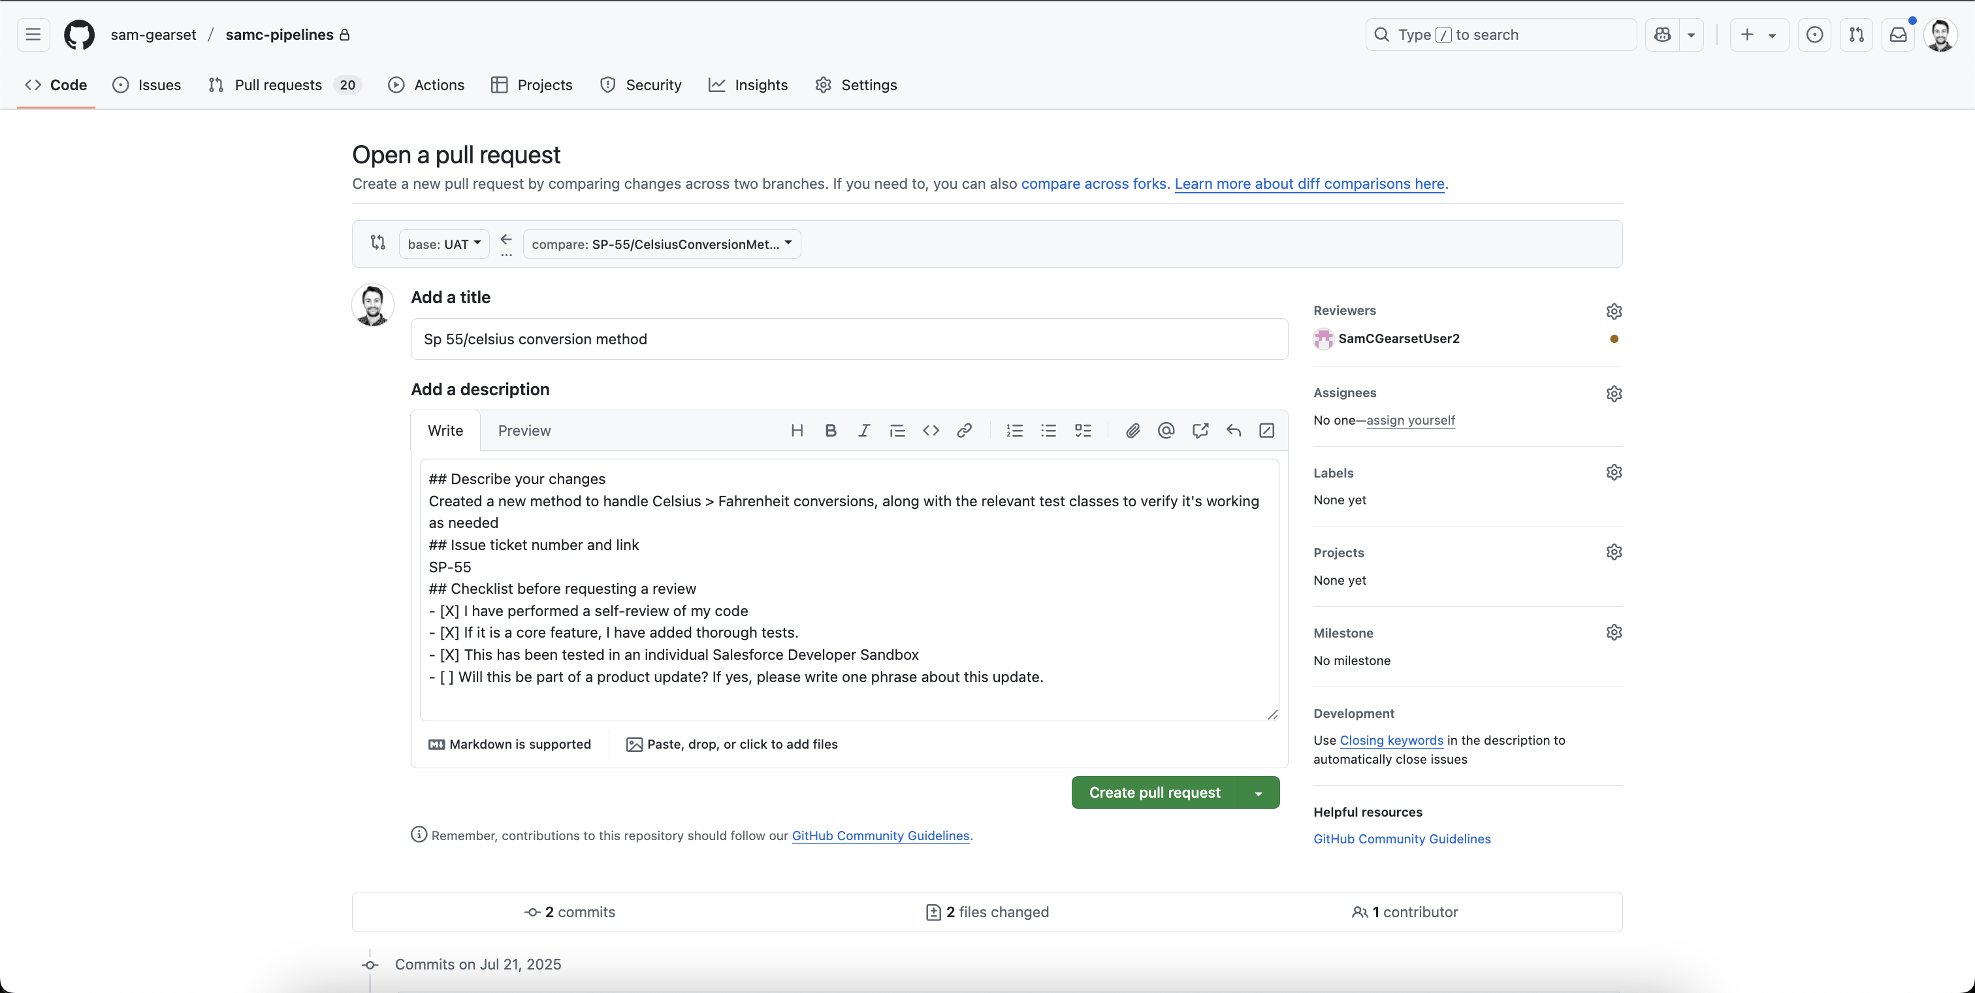
Task: Click the Italic formatting icon
Action: click(x=864, y=430)
